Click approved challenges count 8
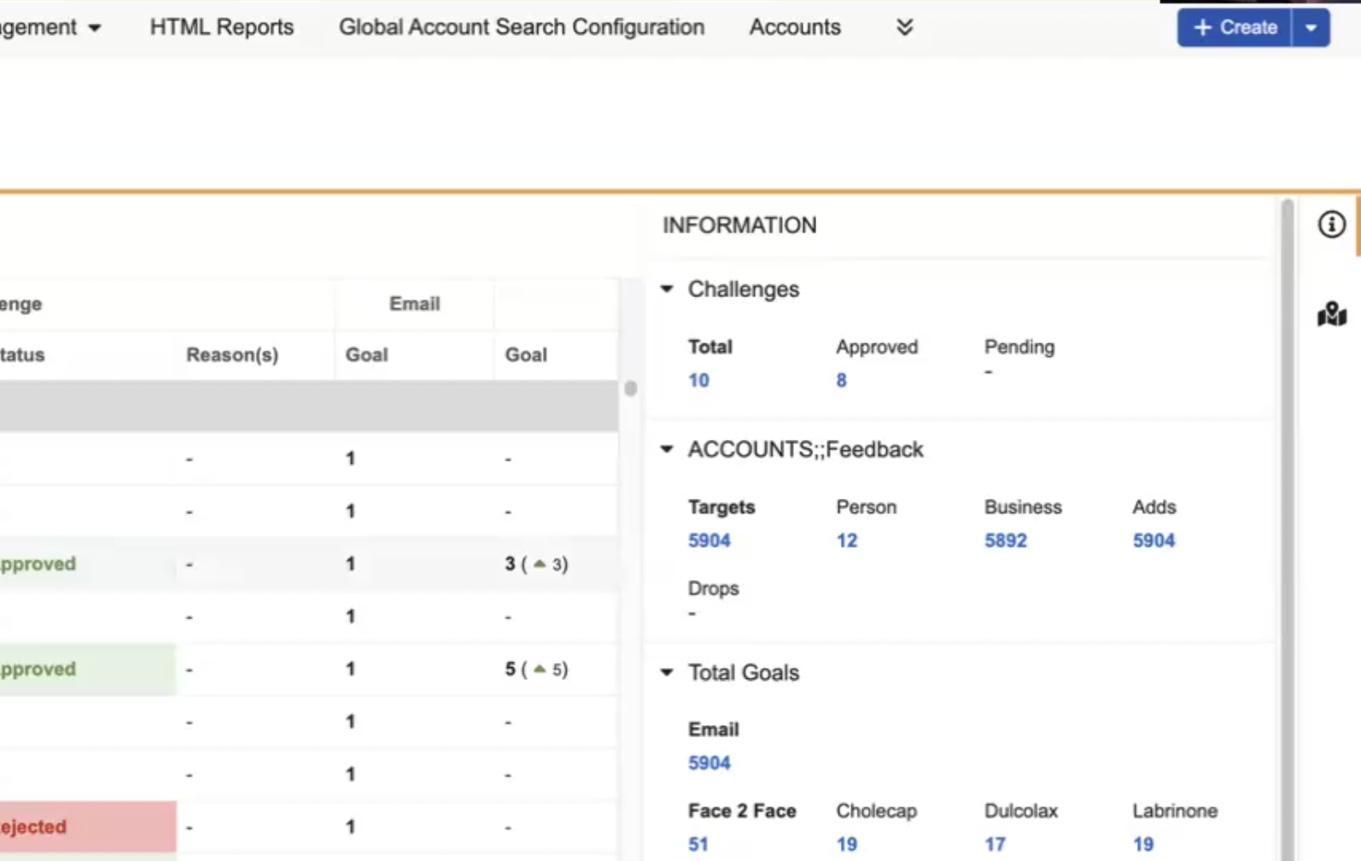The width and height of the screenshot is (1361, 861). pos(841,380)
